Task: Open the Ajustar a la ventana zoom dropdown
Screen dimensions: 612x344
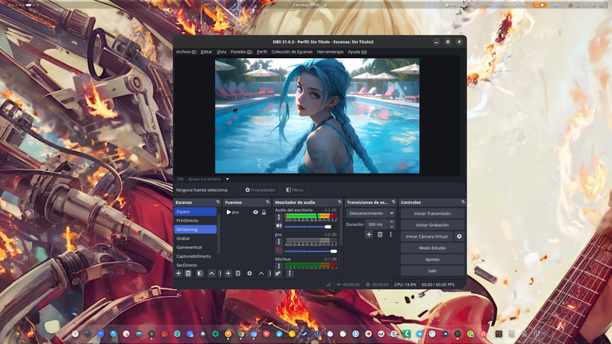Action: [x=227, y=179]
